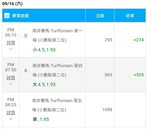Expand chevron under the 07:50 PM row
147x129 pixels.
coord(11,84)
